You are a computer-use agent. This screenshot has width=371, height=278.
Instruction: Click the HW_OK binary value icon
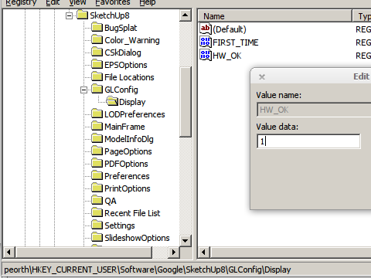(x=206, y=55)
